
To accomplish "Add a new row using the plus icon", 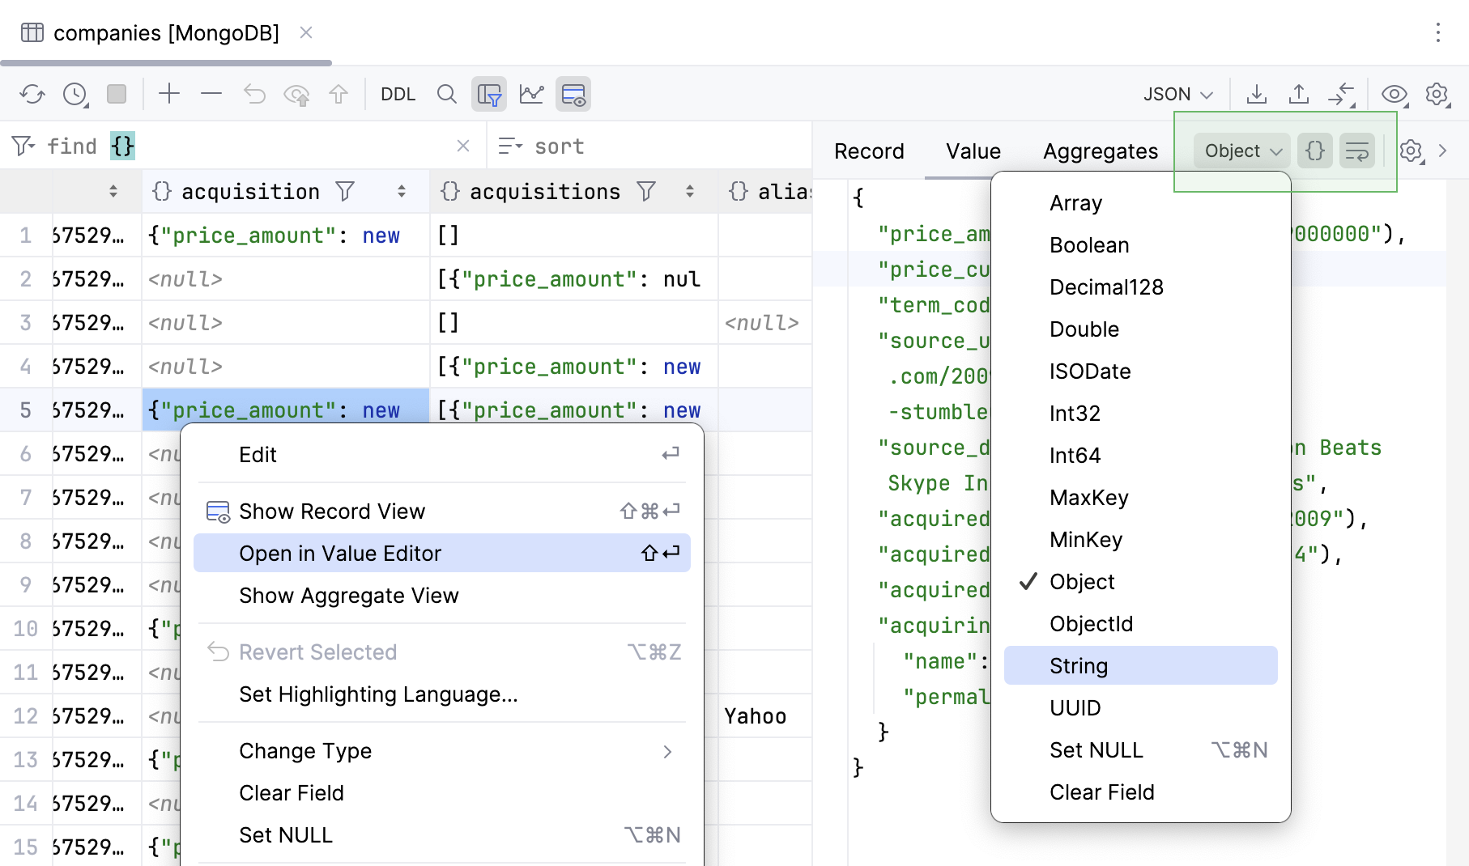I will tap(169, 93).
